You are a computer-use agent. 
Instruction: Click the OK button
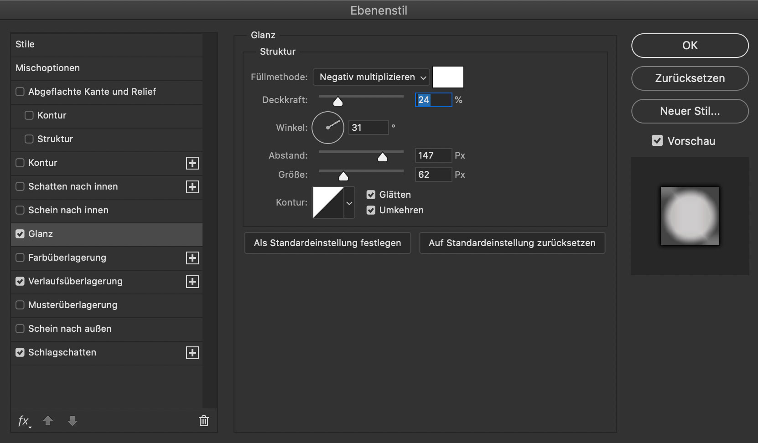click(x=690, y=46)
